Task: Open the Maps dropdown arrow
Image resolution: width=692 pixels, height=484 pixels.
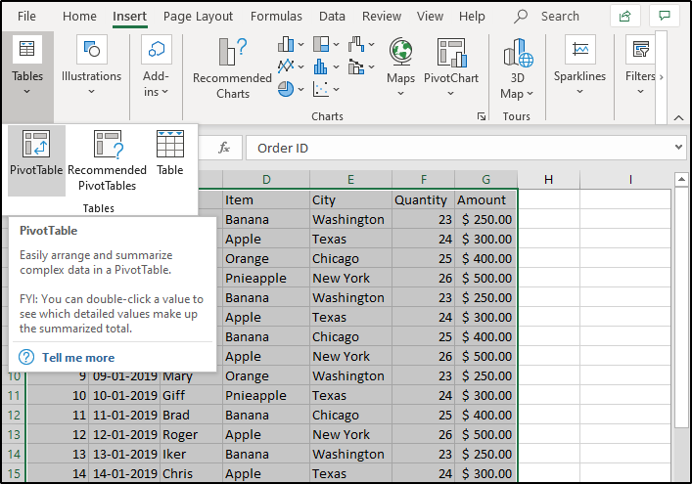Action: pyautogui.click(x=400, y=93)
